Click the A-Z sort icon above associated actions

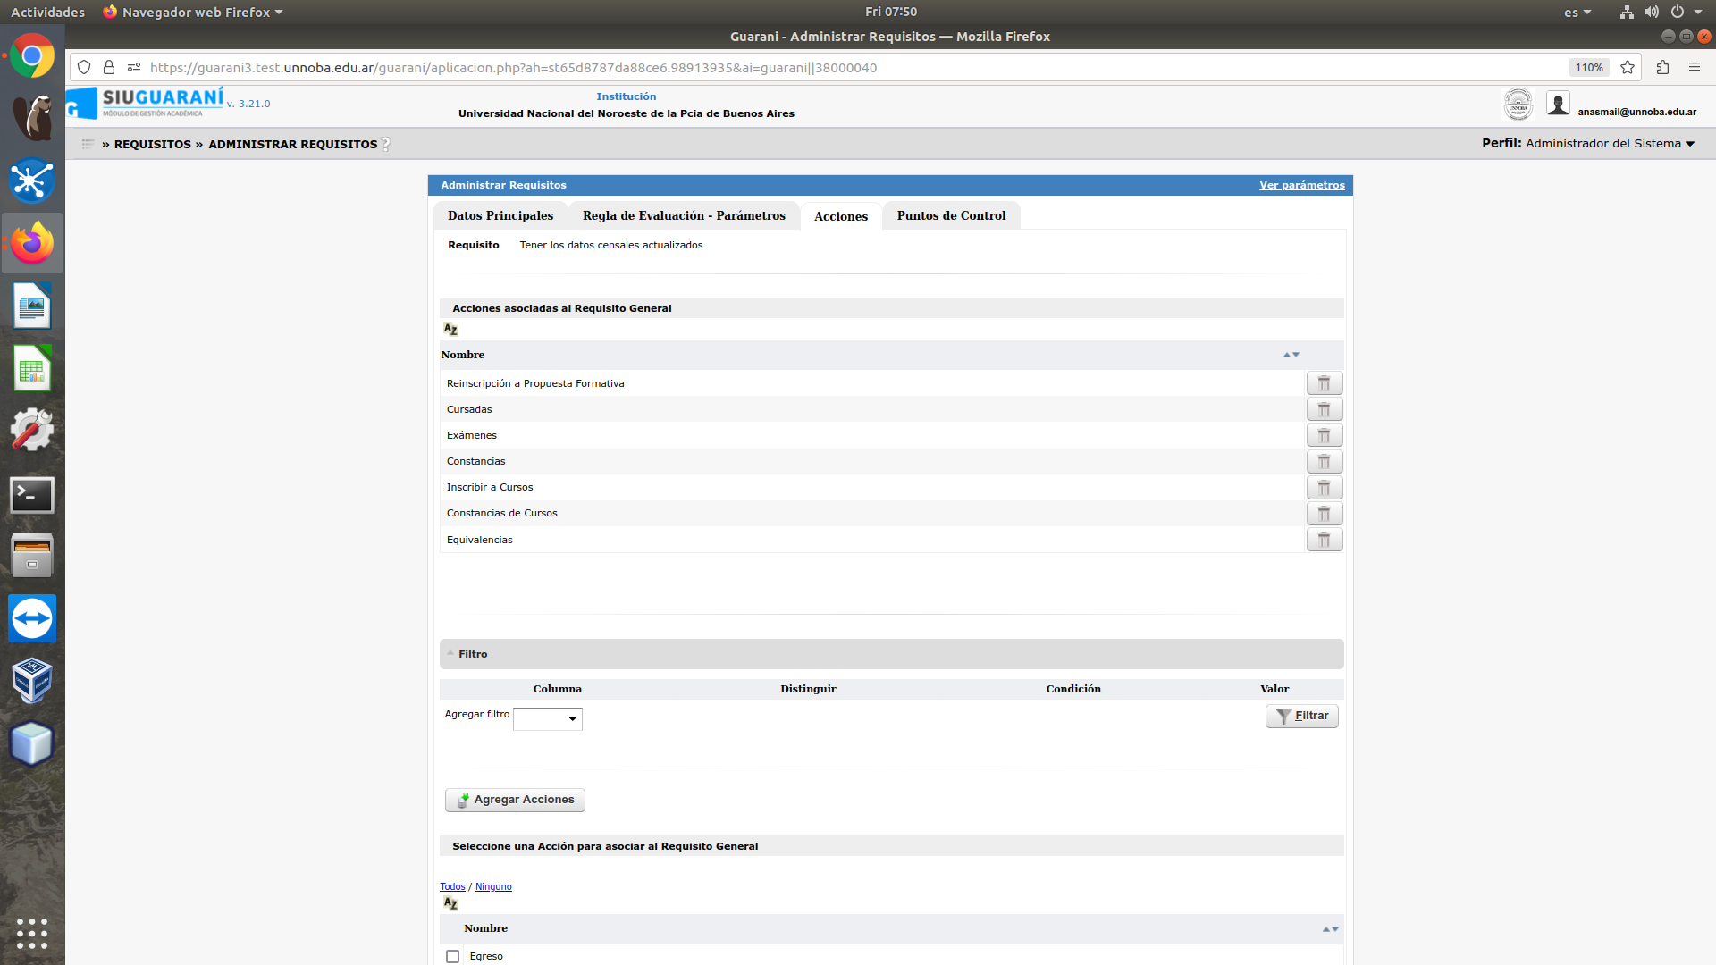[x=450, y=330]
